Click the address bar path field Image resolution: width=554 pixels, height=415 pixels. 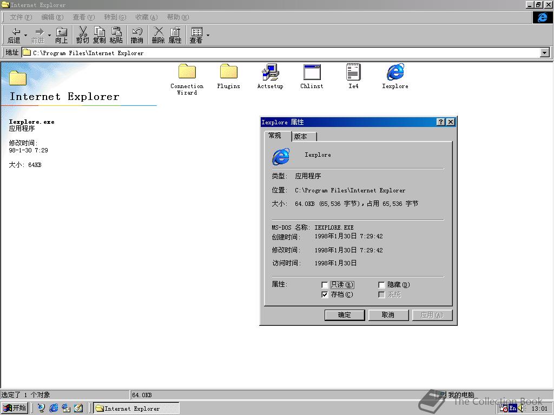(x=281, y=53)
